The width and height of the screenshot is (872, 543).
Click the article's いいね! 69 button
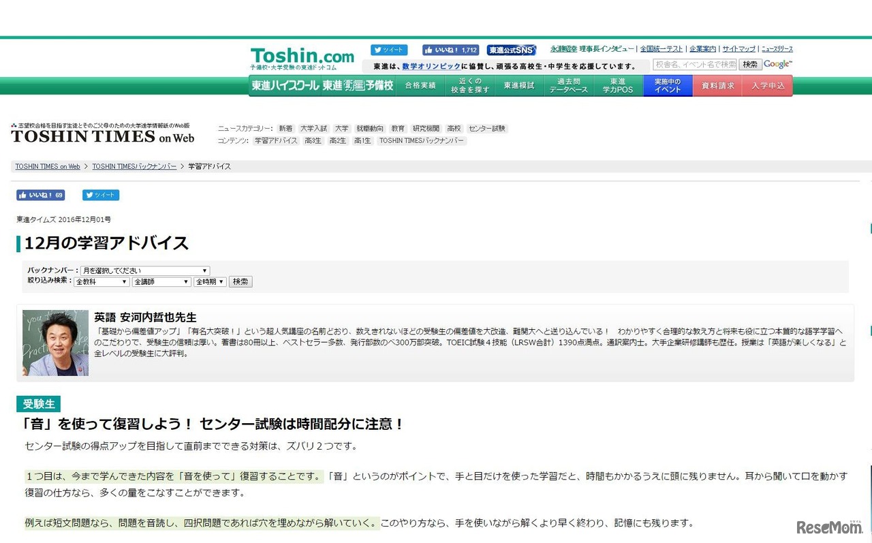click(40, 195)
